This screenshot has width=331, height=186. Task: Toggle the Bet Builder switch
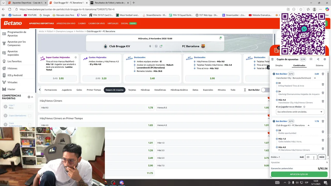265,90
